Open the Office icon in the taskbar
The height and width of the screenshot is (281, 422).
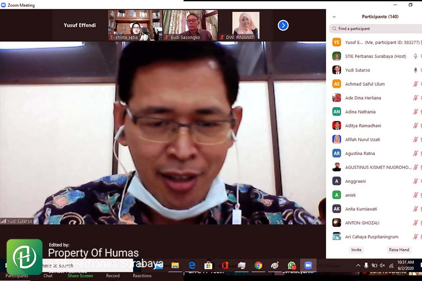click(225, 265)
